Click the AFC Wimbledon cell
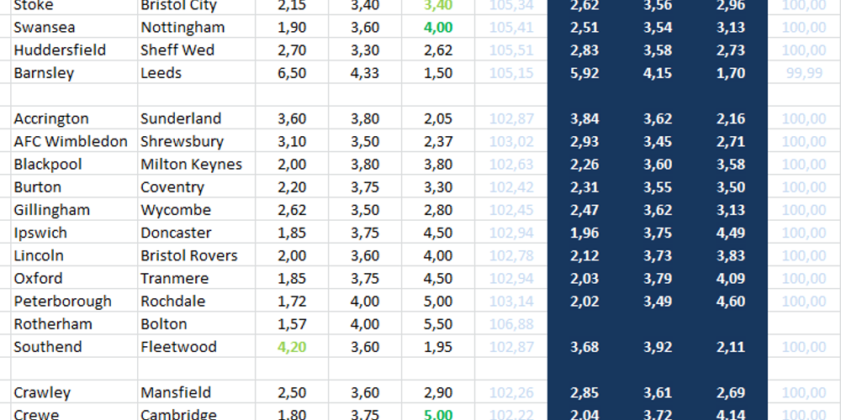841x420 pixels. [74, 141]
